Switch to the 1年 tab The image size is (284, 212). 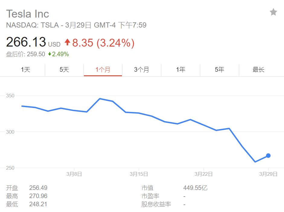point(180,70)
